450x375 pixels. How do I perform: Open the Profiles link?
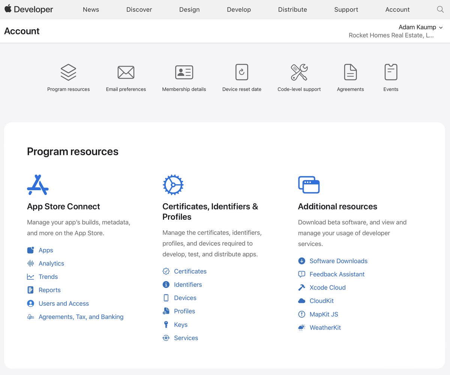[184, 311]
